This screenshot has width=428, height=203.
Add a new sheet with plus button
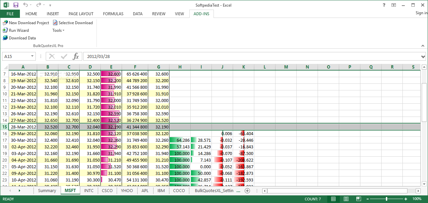pyautogui.click(x=247, y=191)
